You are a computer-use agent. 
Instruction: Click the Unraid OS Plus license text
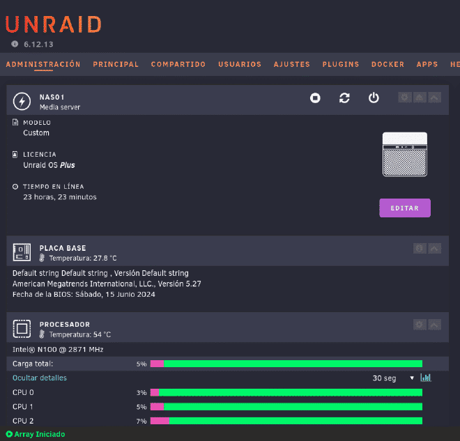point(49,165)
